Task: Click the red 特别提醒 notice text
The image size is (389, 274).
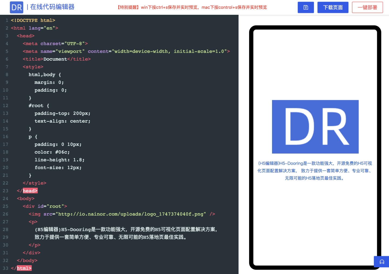Action: (x=192, y=7)
